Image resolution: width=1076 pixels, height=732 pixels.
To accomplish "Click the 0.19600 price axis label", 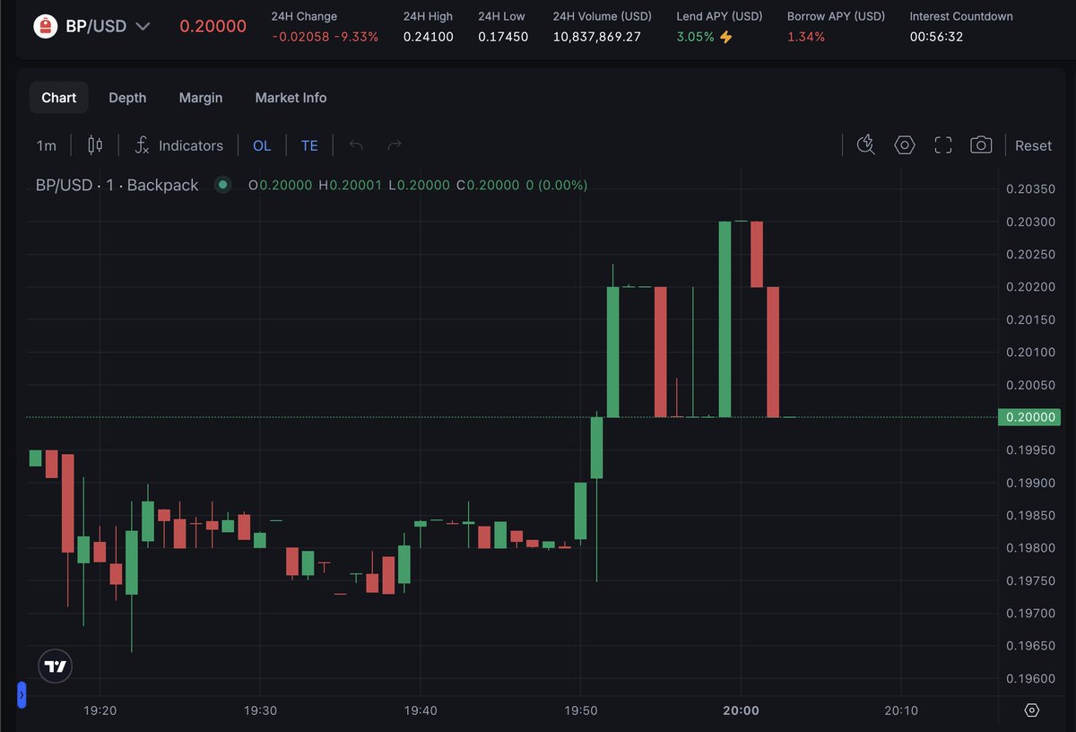I will click(1029, 678).
